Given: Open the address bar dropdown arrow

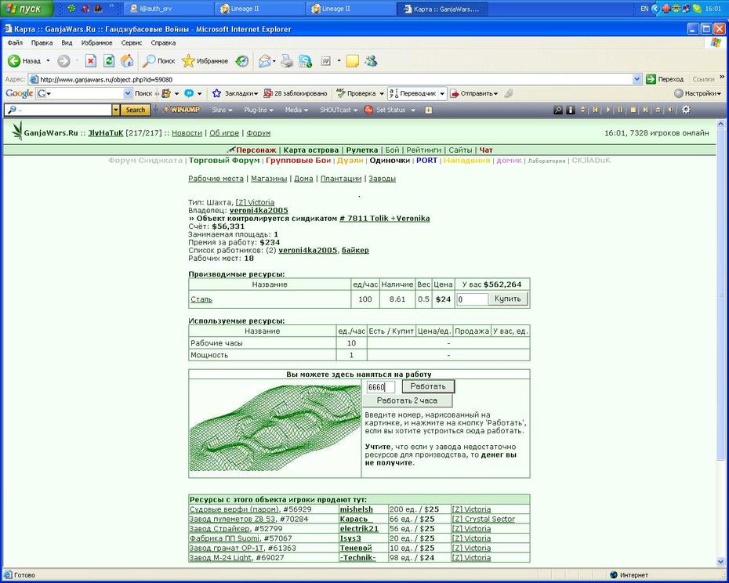Looking at the screenshot, I should click(637, 79).
